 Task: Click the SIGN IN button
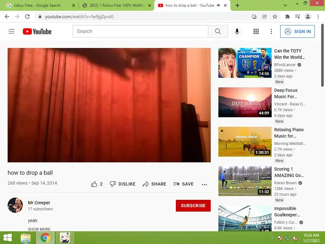297,31
